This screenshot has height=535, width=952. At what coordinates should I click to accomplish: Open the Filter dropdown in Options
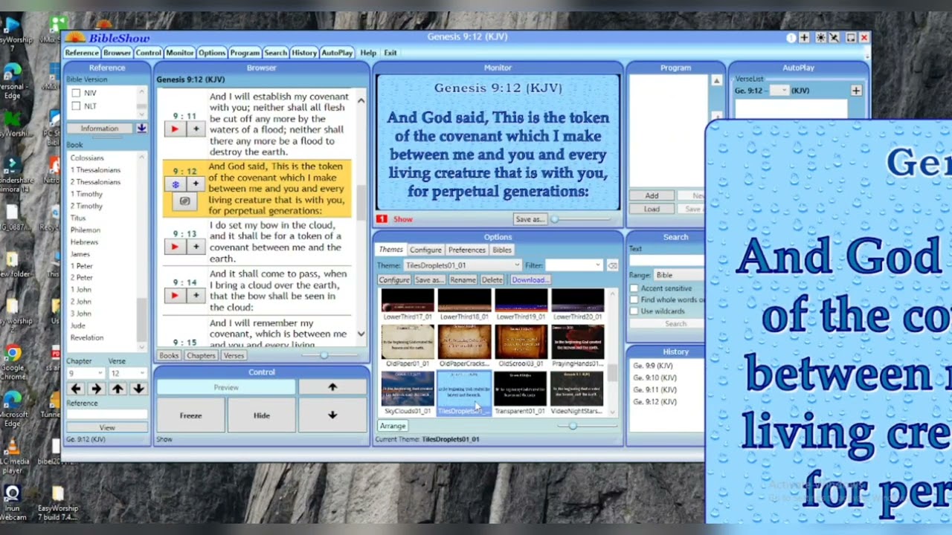(573, 265)
